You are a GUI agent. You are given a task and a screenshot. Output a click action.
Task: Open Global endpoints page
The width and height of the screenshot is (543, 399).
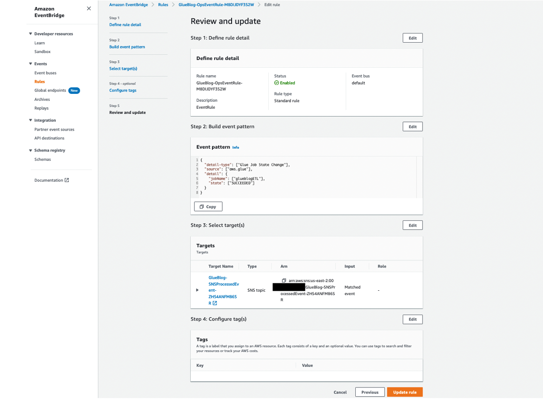(50, 90)
